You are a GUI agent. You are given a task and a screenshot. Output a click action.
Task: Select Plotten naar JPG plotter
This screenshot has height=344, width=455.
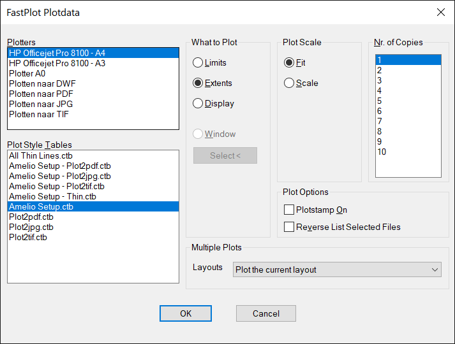point(93,104)
